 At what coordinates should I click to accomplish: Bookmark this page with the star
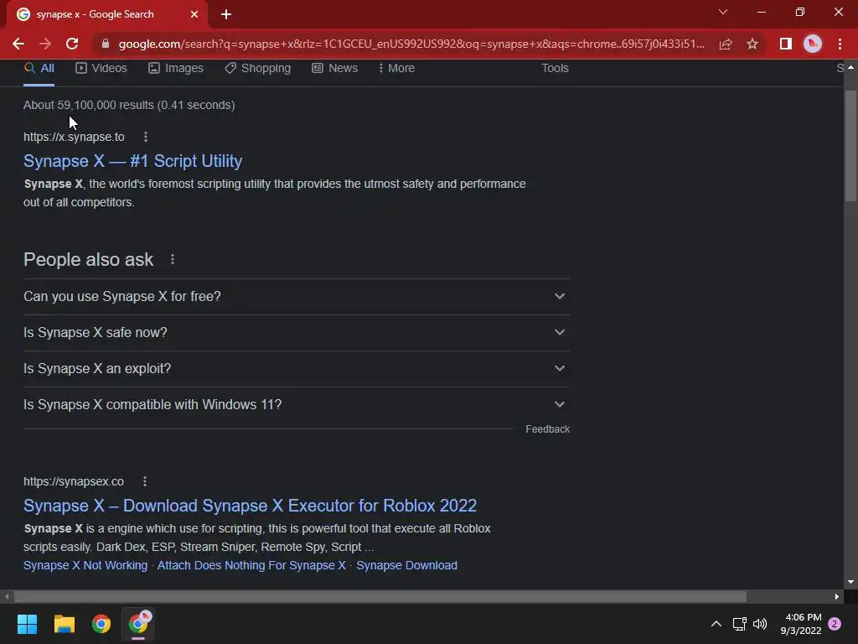click(752, 44)
